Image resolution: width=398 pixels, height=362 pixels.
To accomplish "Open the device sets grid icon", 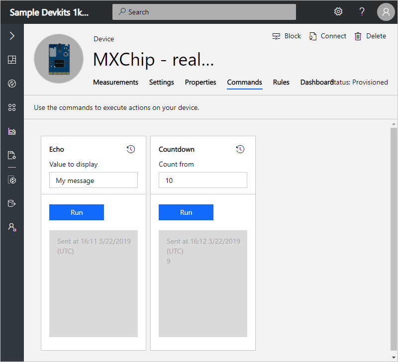I will coord(12,107).
